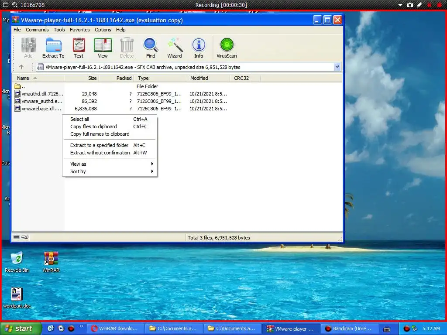This screenshot has width=447, height=335.
Task: Switch to second C:\Documents taskbar button
Action: 232,328
